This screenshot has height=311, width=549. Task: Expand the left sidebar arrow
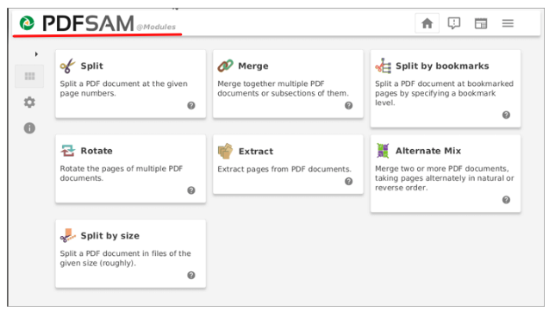(x=36, y=54)
